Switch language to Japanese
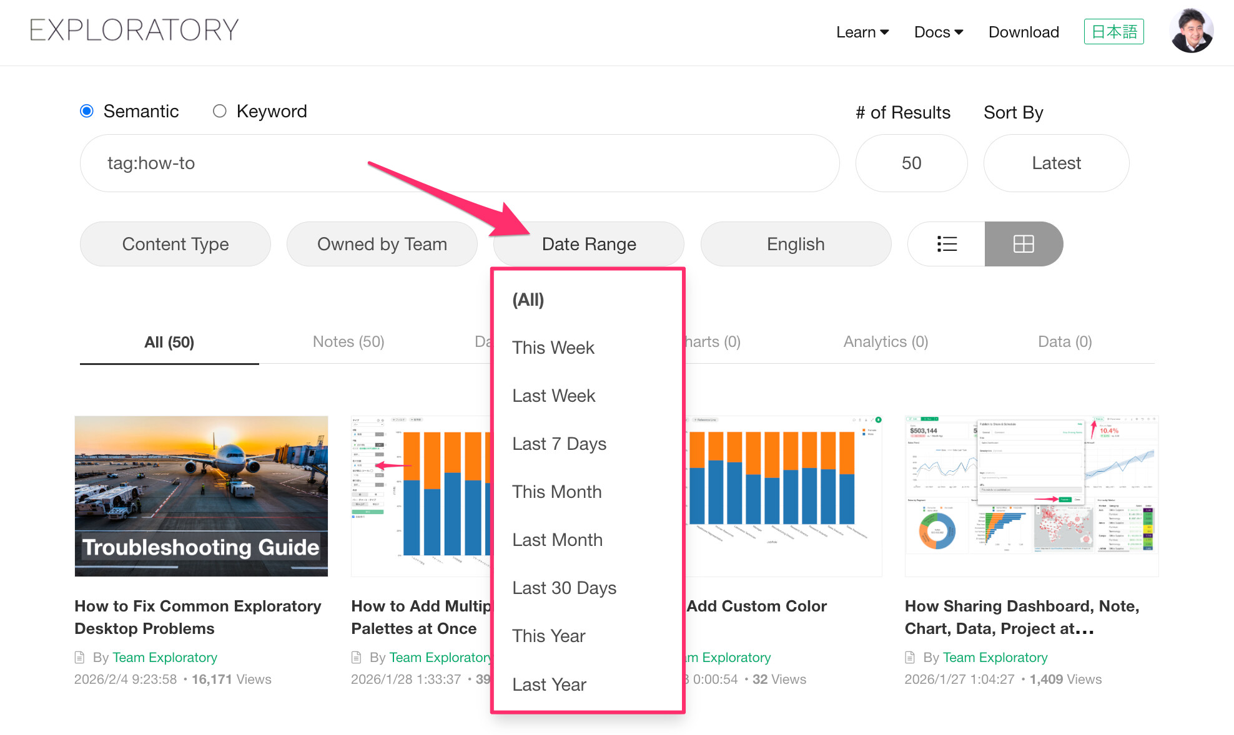Viewport: 1234px width, 735px height. (x=1113, y=32)
